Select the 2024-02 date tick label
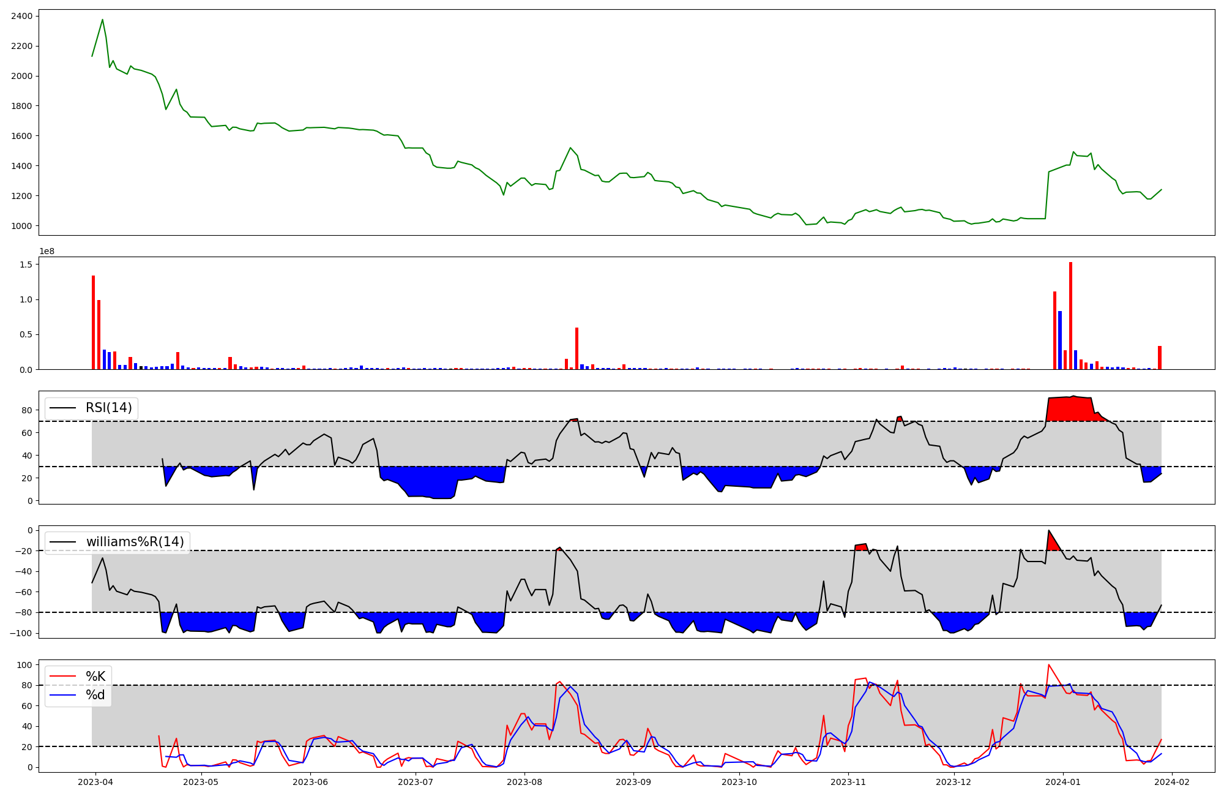Image resolution: width=1224 pixels, height=796 pixels. tap(1171, 782)
